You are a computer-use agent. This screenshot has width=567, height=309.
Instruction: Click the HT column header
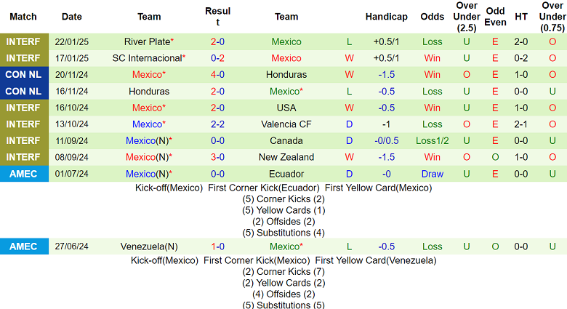pyautogui.click(x=521, y=17)
